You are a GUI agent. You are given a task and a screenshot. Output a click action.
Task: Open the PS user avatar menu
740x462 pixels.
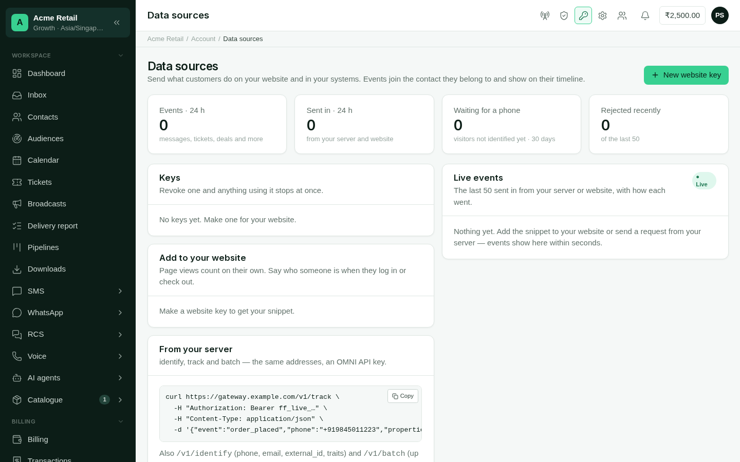click(719, 15)
